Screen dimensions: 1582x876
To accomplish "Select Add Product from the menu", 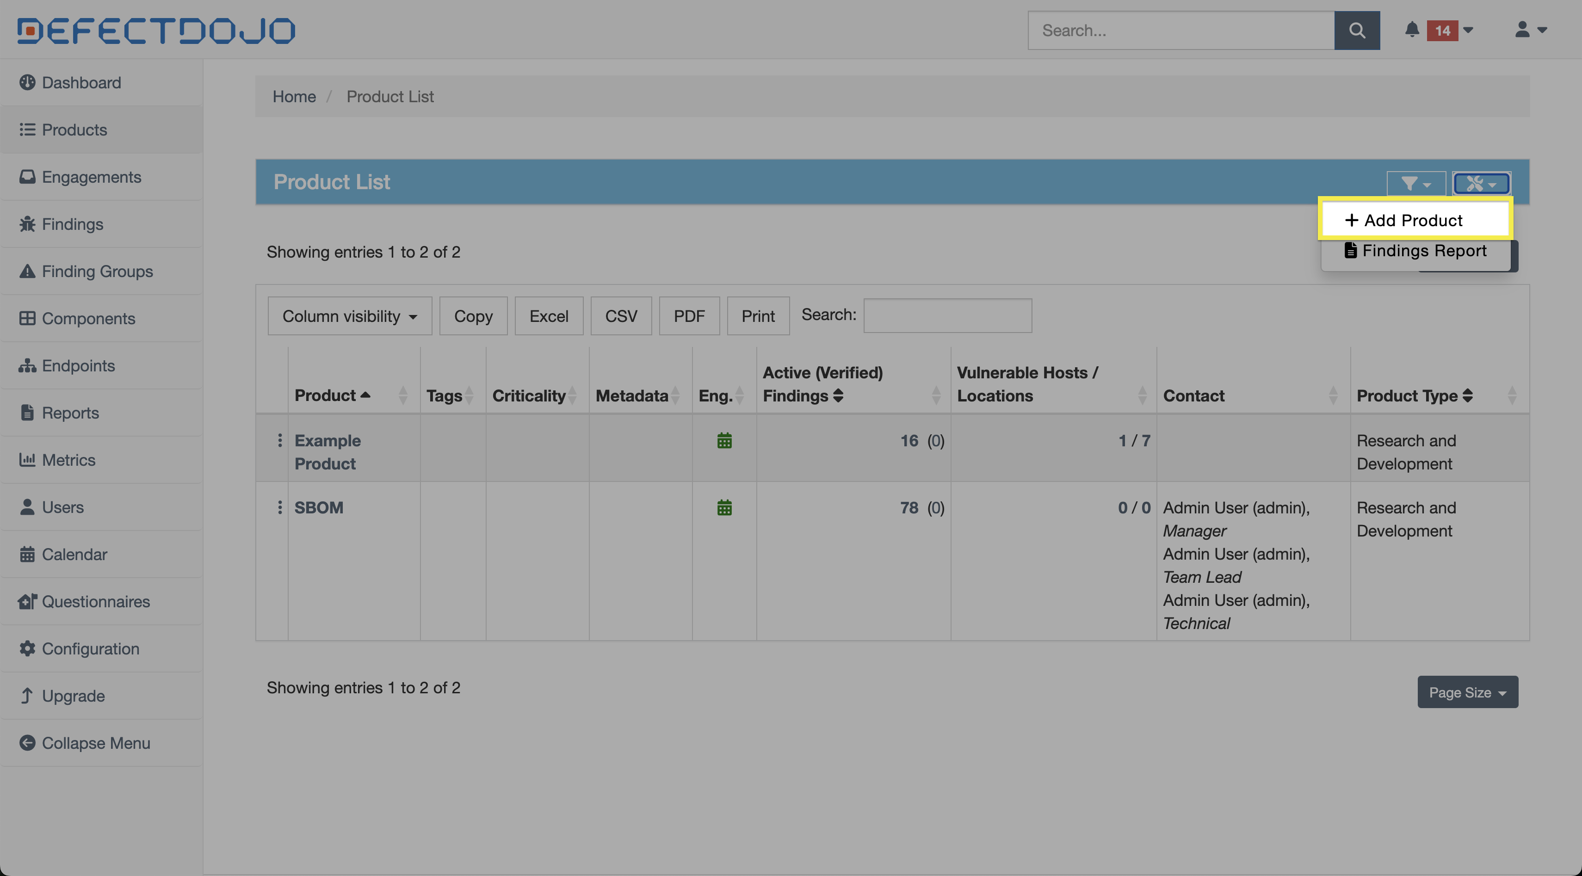I will coord(1415,220).
